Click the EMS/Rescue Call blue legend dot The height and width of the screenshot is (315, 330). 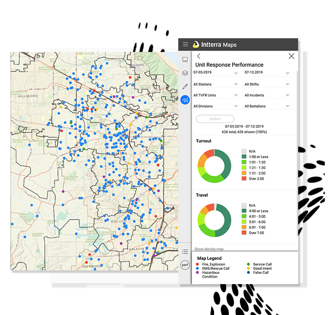point(197,268)
